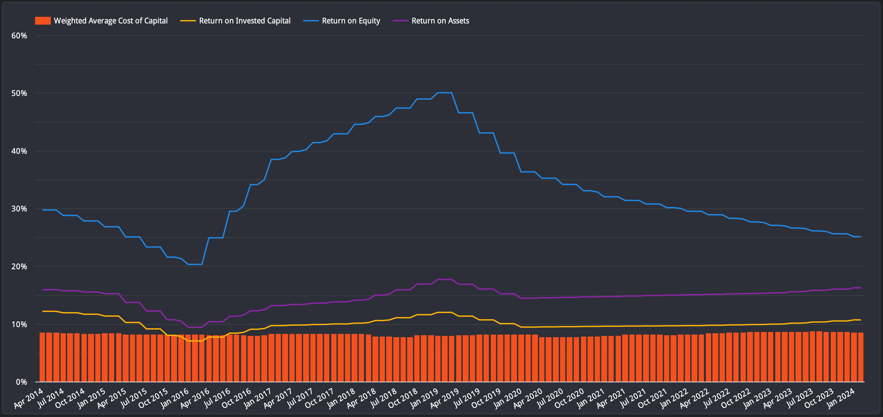Click the Oct 2020 x-axis label
883x417 pixels.
tap(569, 398)
